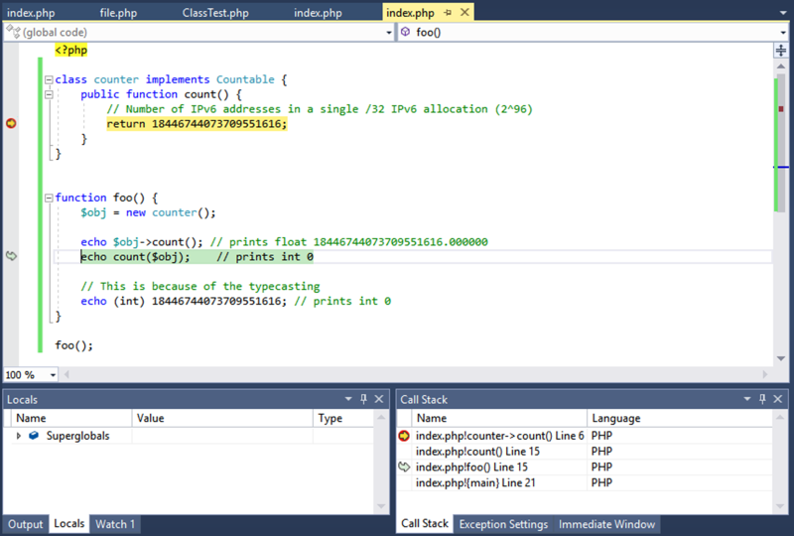The width and height of the screenshot is (794, 536).
Task: Close the active index.php tab
Action: (x=464, y=12)
